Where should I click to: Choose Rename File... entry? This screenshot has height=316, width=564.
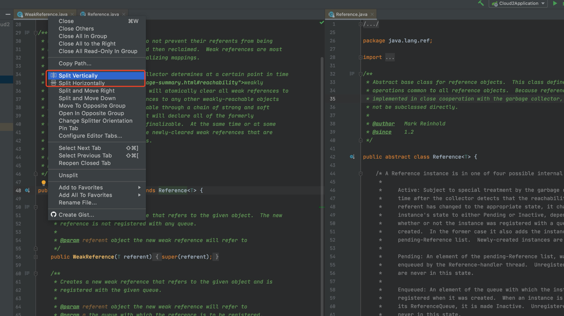click(x=97, y=202)
